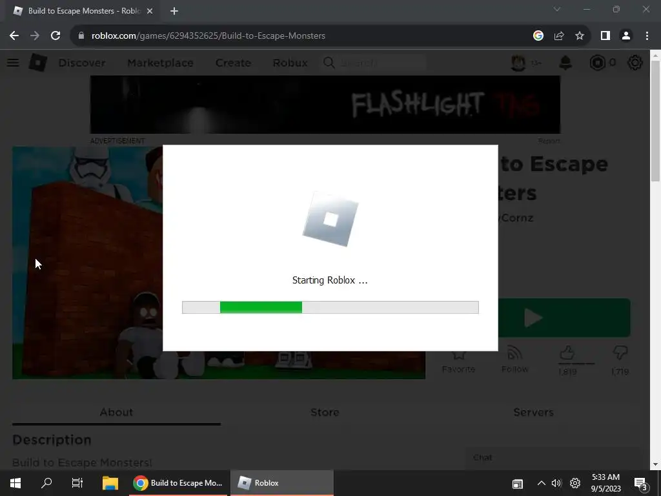The height and width of the screenshot is (496, 661).
Task: Open the Chrome profile icon
Action: tap(626, 36)
